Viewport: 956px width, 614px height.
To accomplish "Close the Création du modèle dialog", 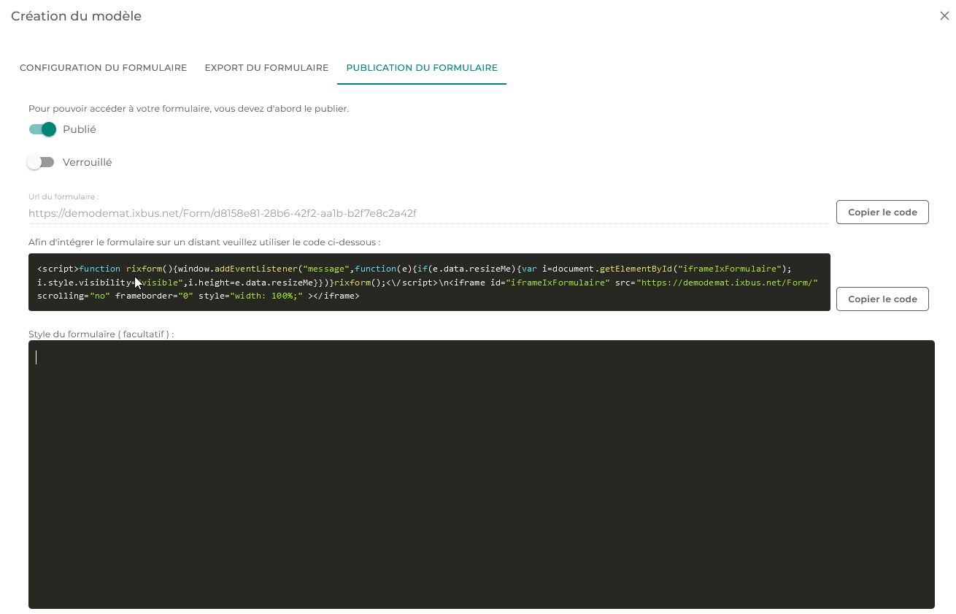I will pos(944,15).
